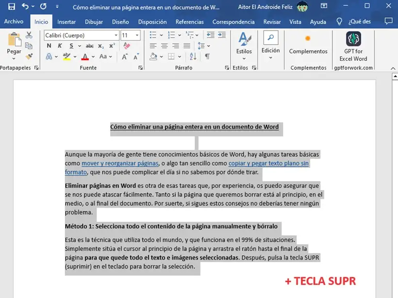Open the quick access toolbar customization arrow
The image size is (398, 298).
[57, 7]
